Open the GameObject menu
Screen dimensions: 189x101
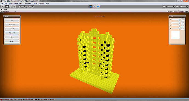(18, 4)
